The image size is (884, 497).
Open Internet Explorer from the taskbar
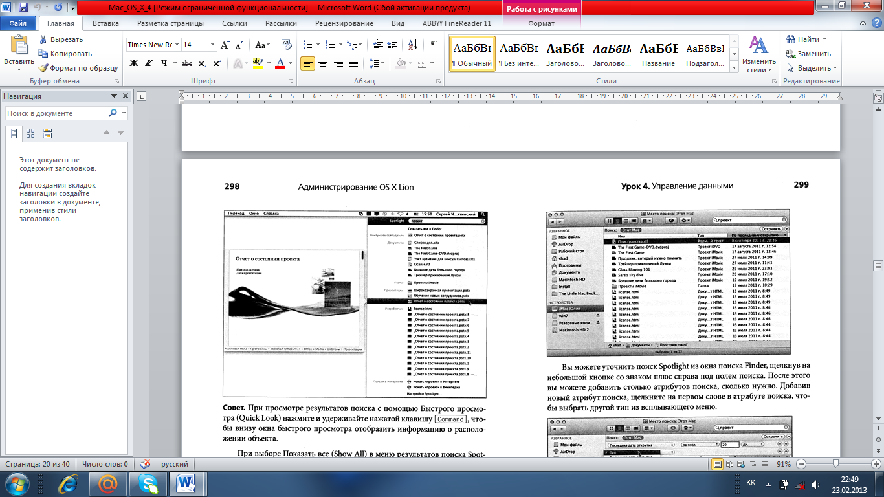(67, 483)
